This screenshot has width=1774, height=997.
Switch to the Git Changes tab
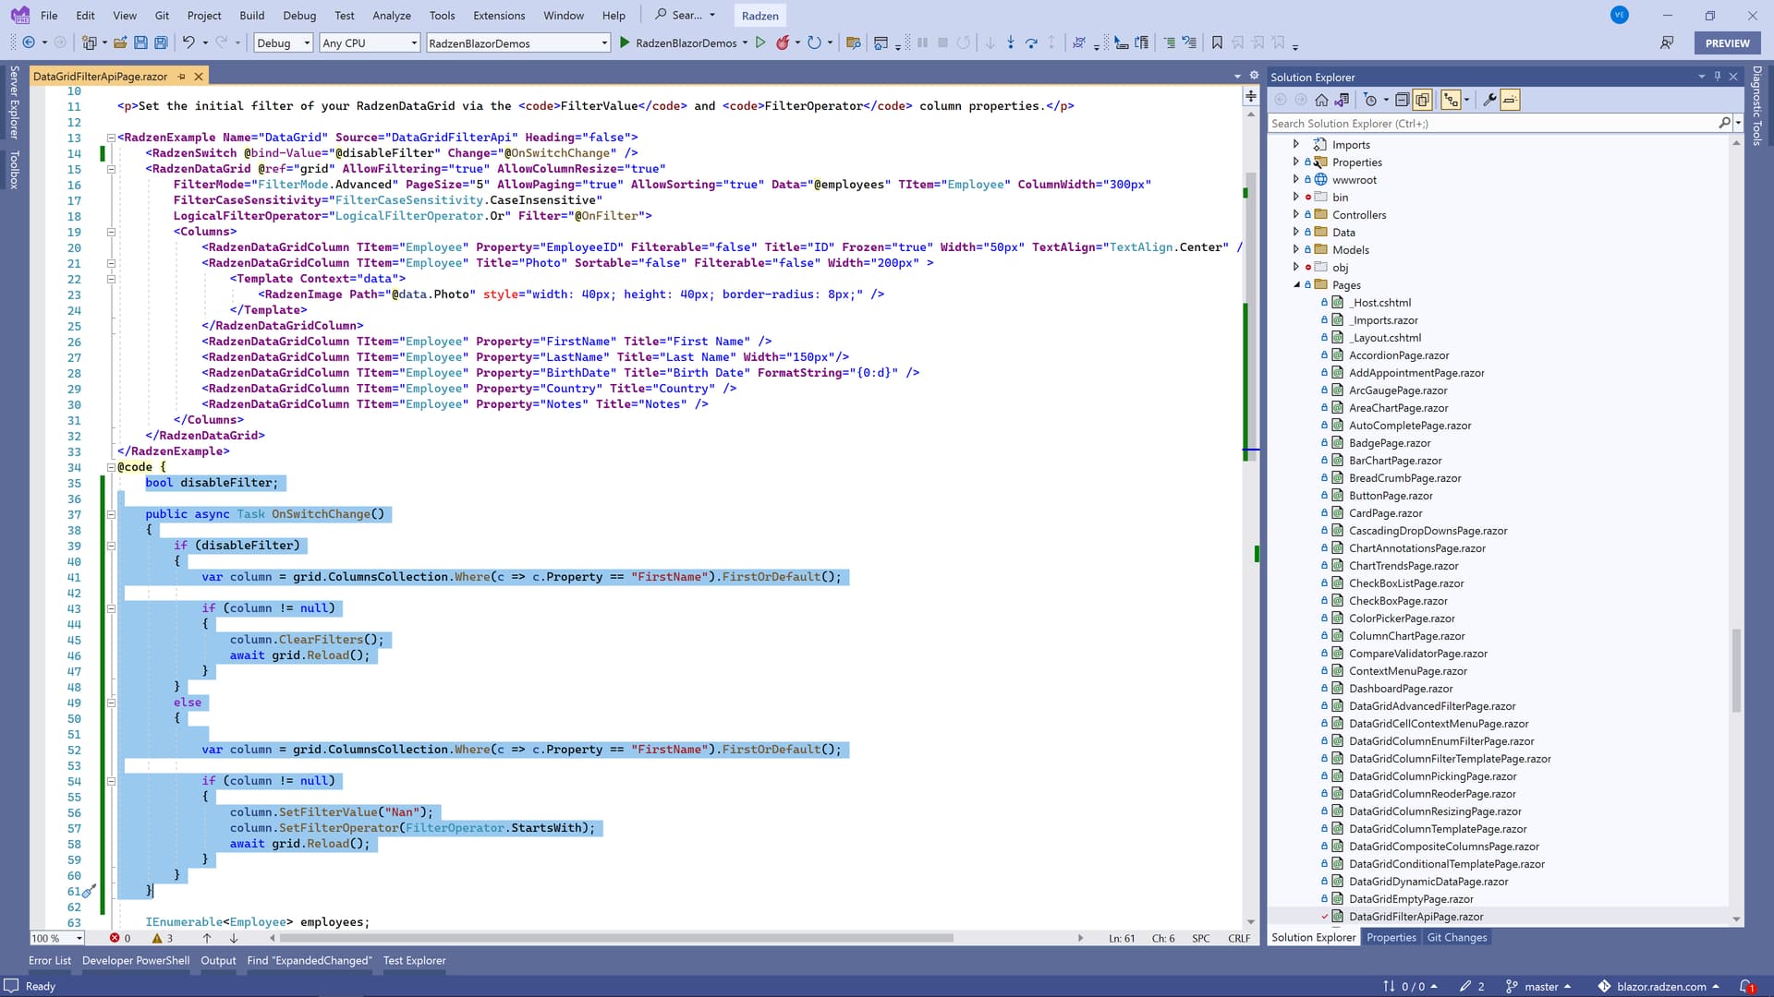pos(1457,937)
